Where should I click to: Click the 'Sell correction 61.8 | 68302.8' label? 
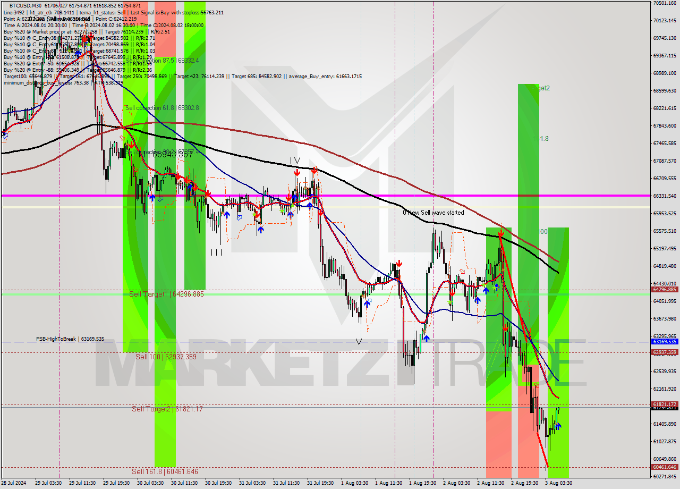click(162, 108)
